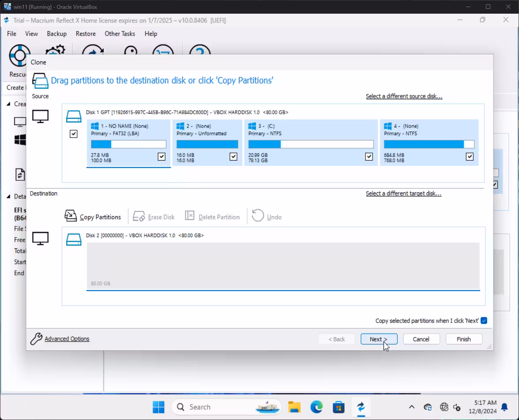Viewport: 519px width, 420px height.
Task: Open the Windows Start menu
Action: coord(158,407)
